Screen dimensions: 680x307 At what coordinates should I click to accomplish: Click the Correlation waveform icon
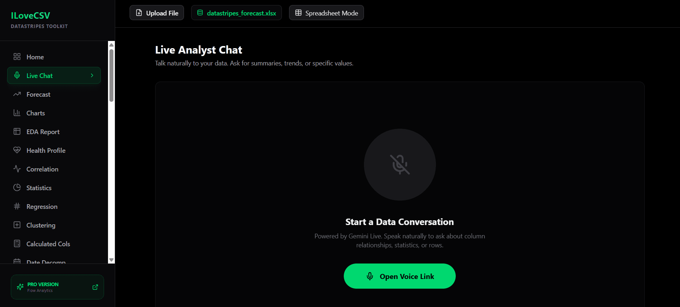point(17,169)
